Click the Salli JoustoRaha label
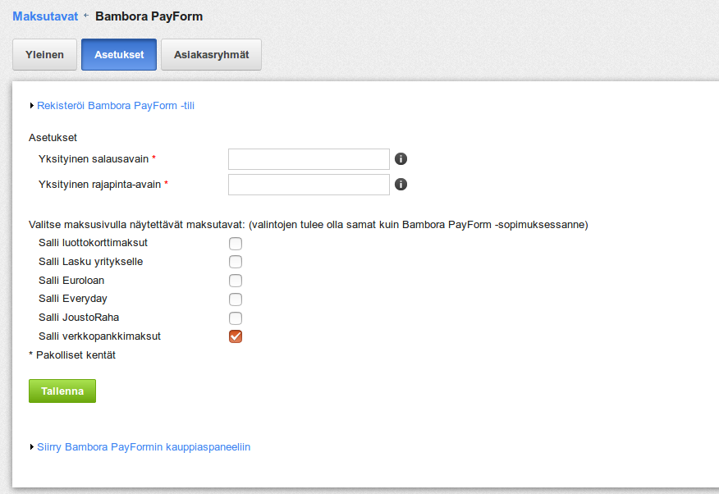 click(79, 318)
